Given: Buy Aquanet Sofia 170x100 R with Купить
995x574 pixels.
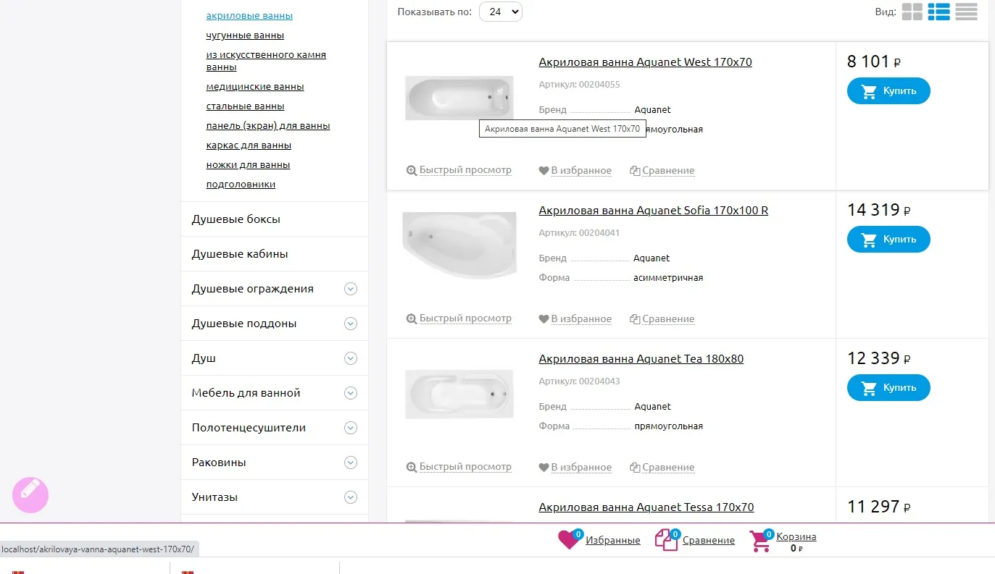Looking at the screenshot, I should click(x=888, y=240).
